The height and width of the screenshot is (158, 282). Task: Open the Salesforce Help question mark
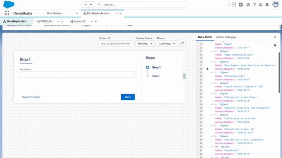pyautogui.click(x=255, y=5)
